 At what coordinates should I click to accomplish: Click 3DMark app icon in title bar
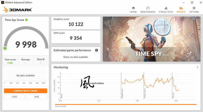point(2,2)
